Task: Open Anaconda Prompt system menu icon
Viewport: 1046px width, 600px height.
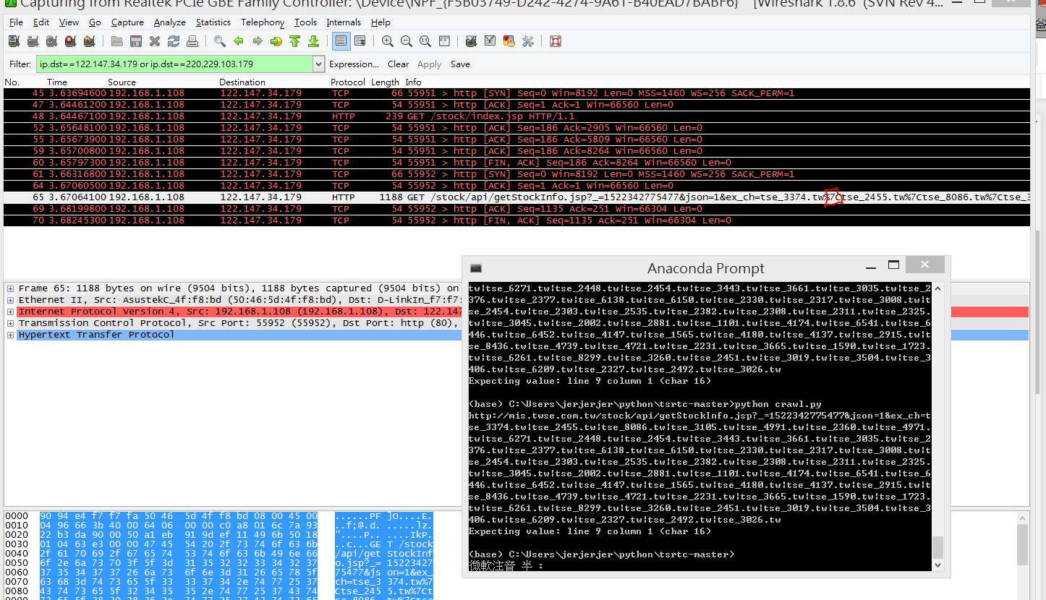Action: [476, 268]
